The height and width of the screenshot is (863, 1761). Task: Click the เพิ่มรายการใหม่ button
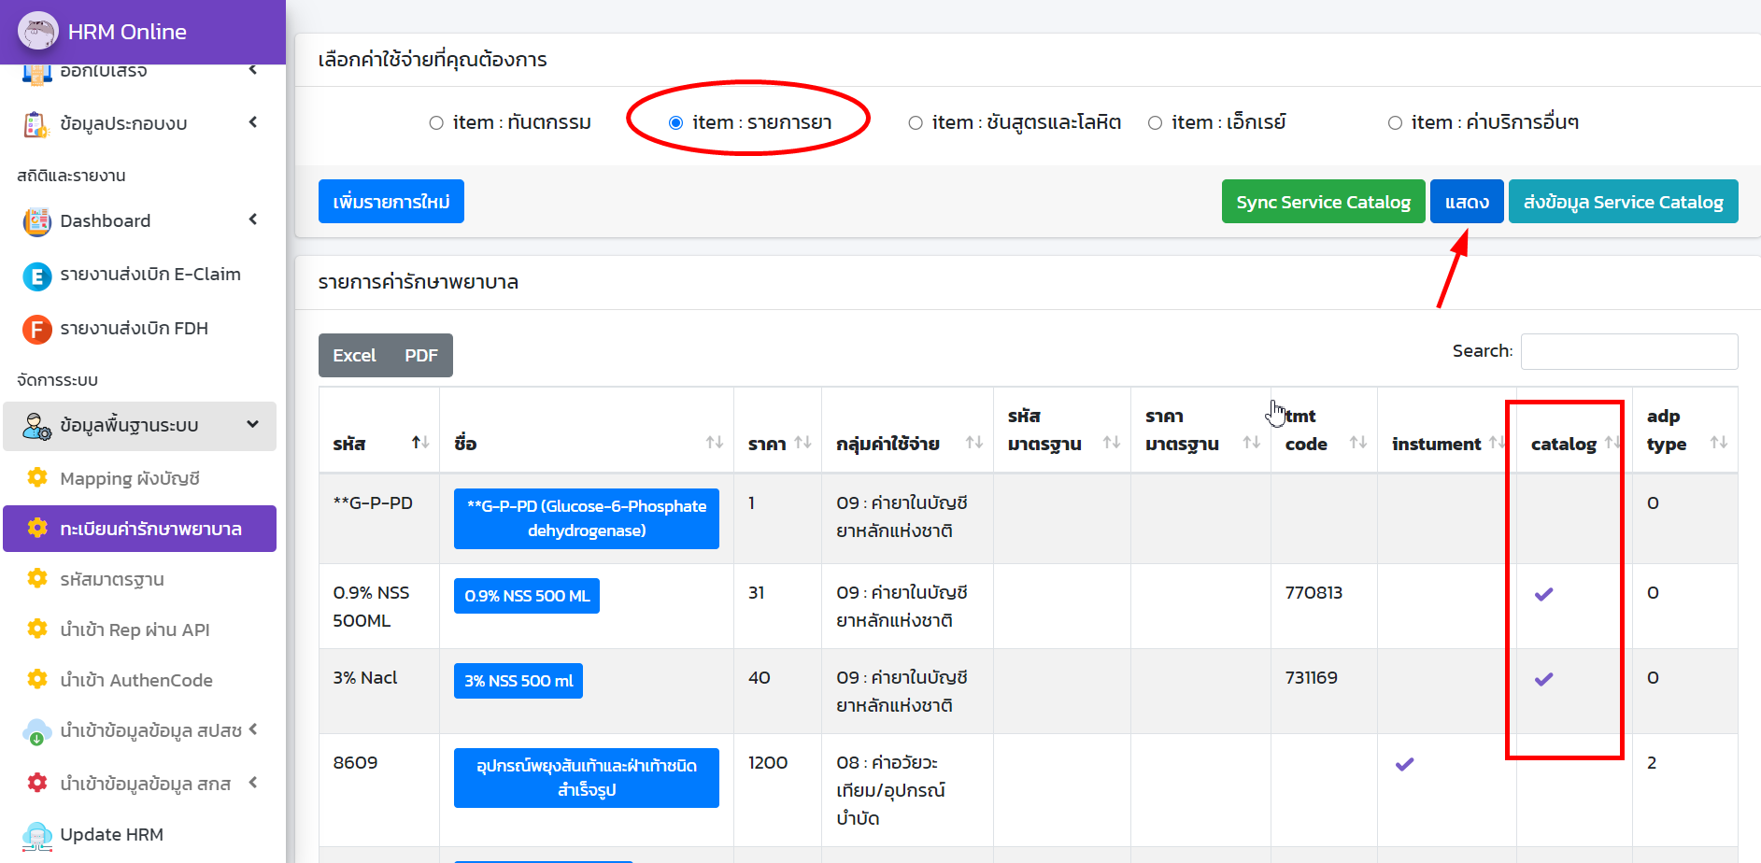pyautogui.click(x=391, y=201)
